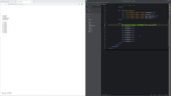This screenshot has height=96, width=171.
Task: Click the cursor line and column status text
Action: click(x=105, y=95)
